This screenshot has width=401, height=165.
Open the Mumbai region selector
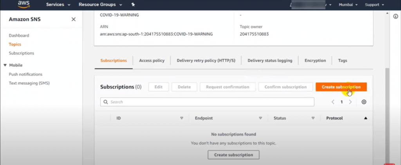pyautogui.click(x=348, y=5)
